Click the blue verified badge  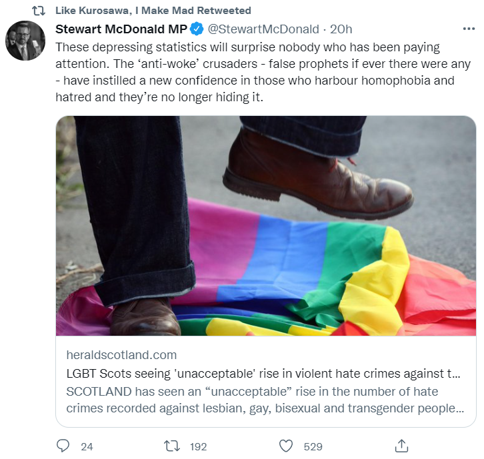click(x=196, y=29)
